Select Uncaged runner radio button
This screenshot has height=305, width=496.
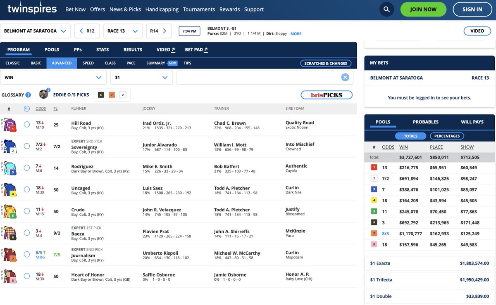pos(27,189)
